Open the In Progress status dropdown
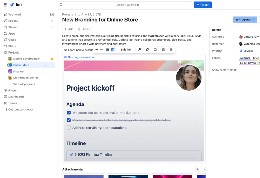 [x=245, y=20]
